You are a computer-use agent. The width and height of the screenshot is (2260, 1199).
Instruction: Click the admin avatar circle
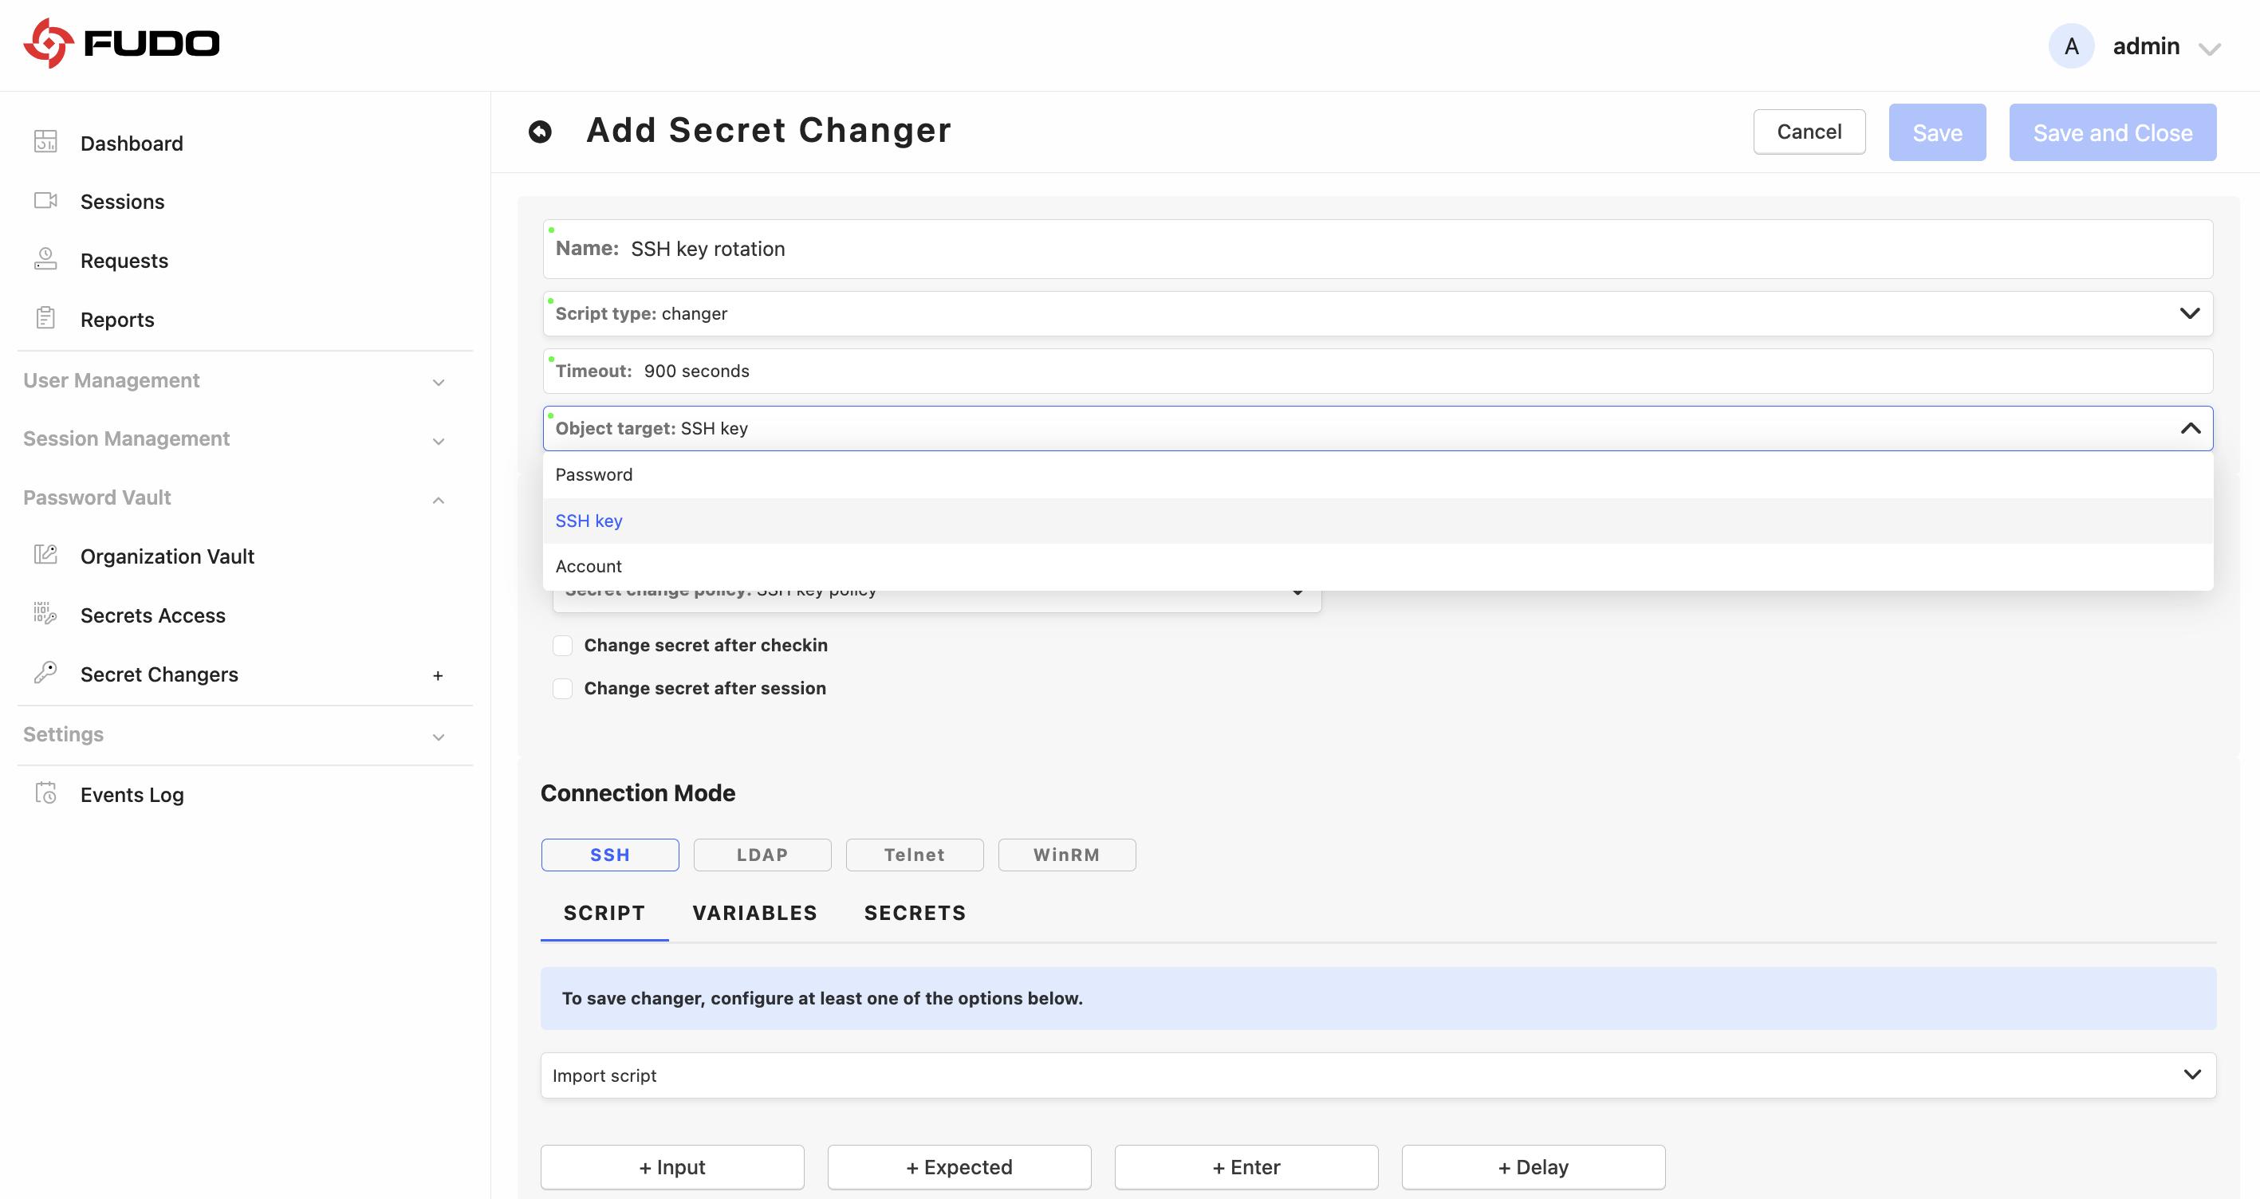pos(2071,45)
